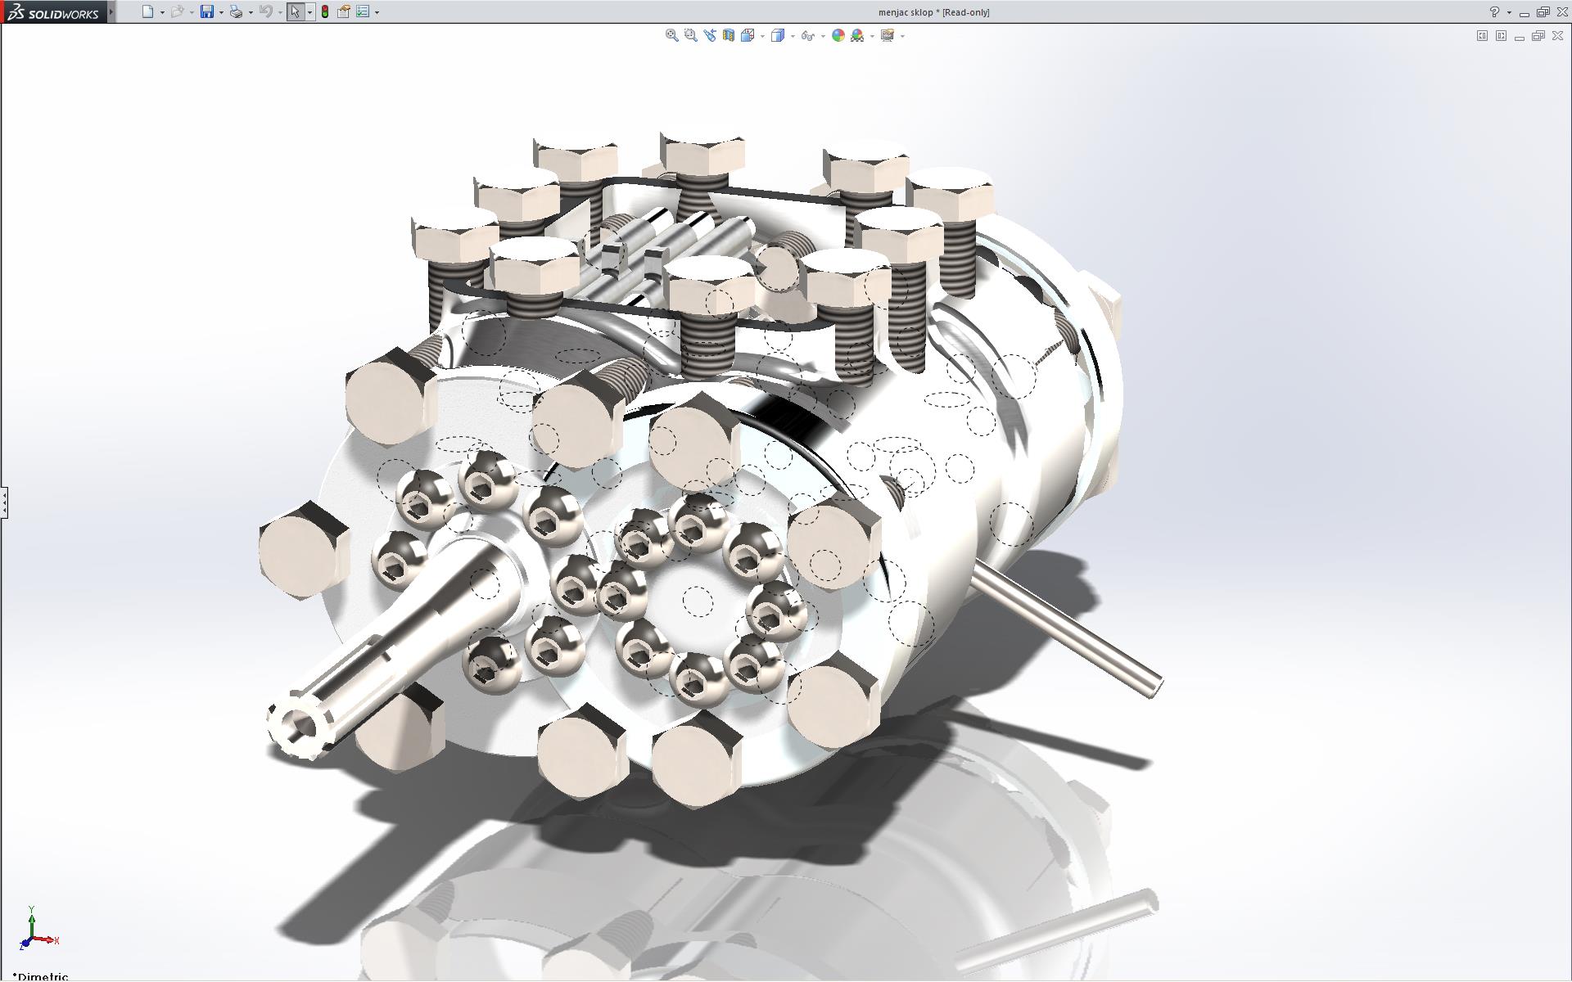Open the Help question mark menu
1572x982 pixels.
1494,12
